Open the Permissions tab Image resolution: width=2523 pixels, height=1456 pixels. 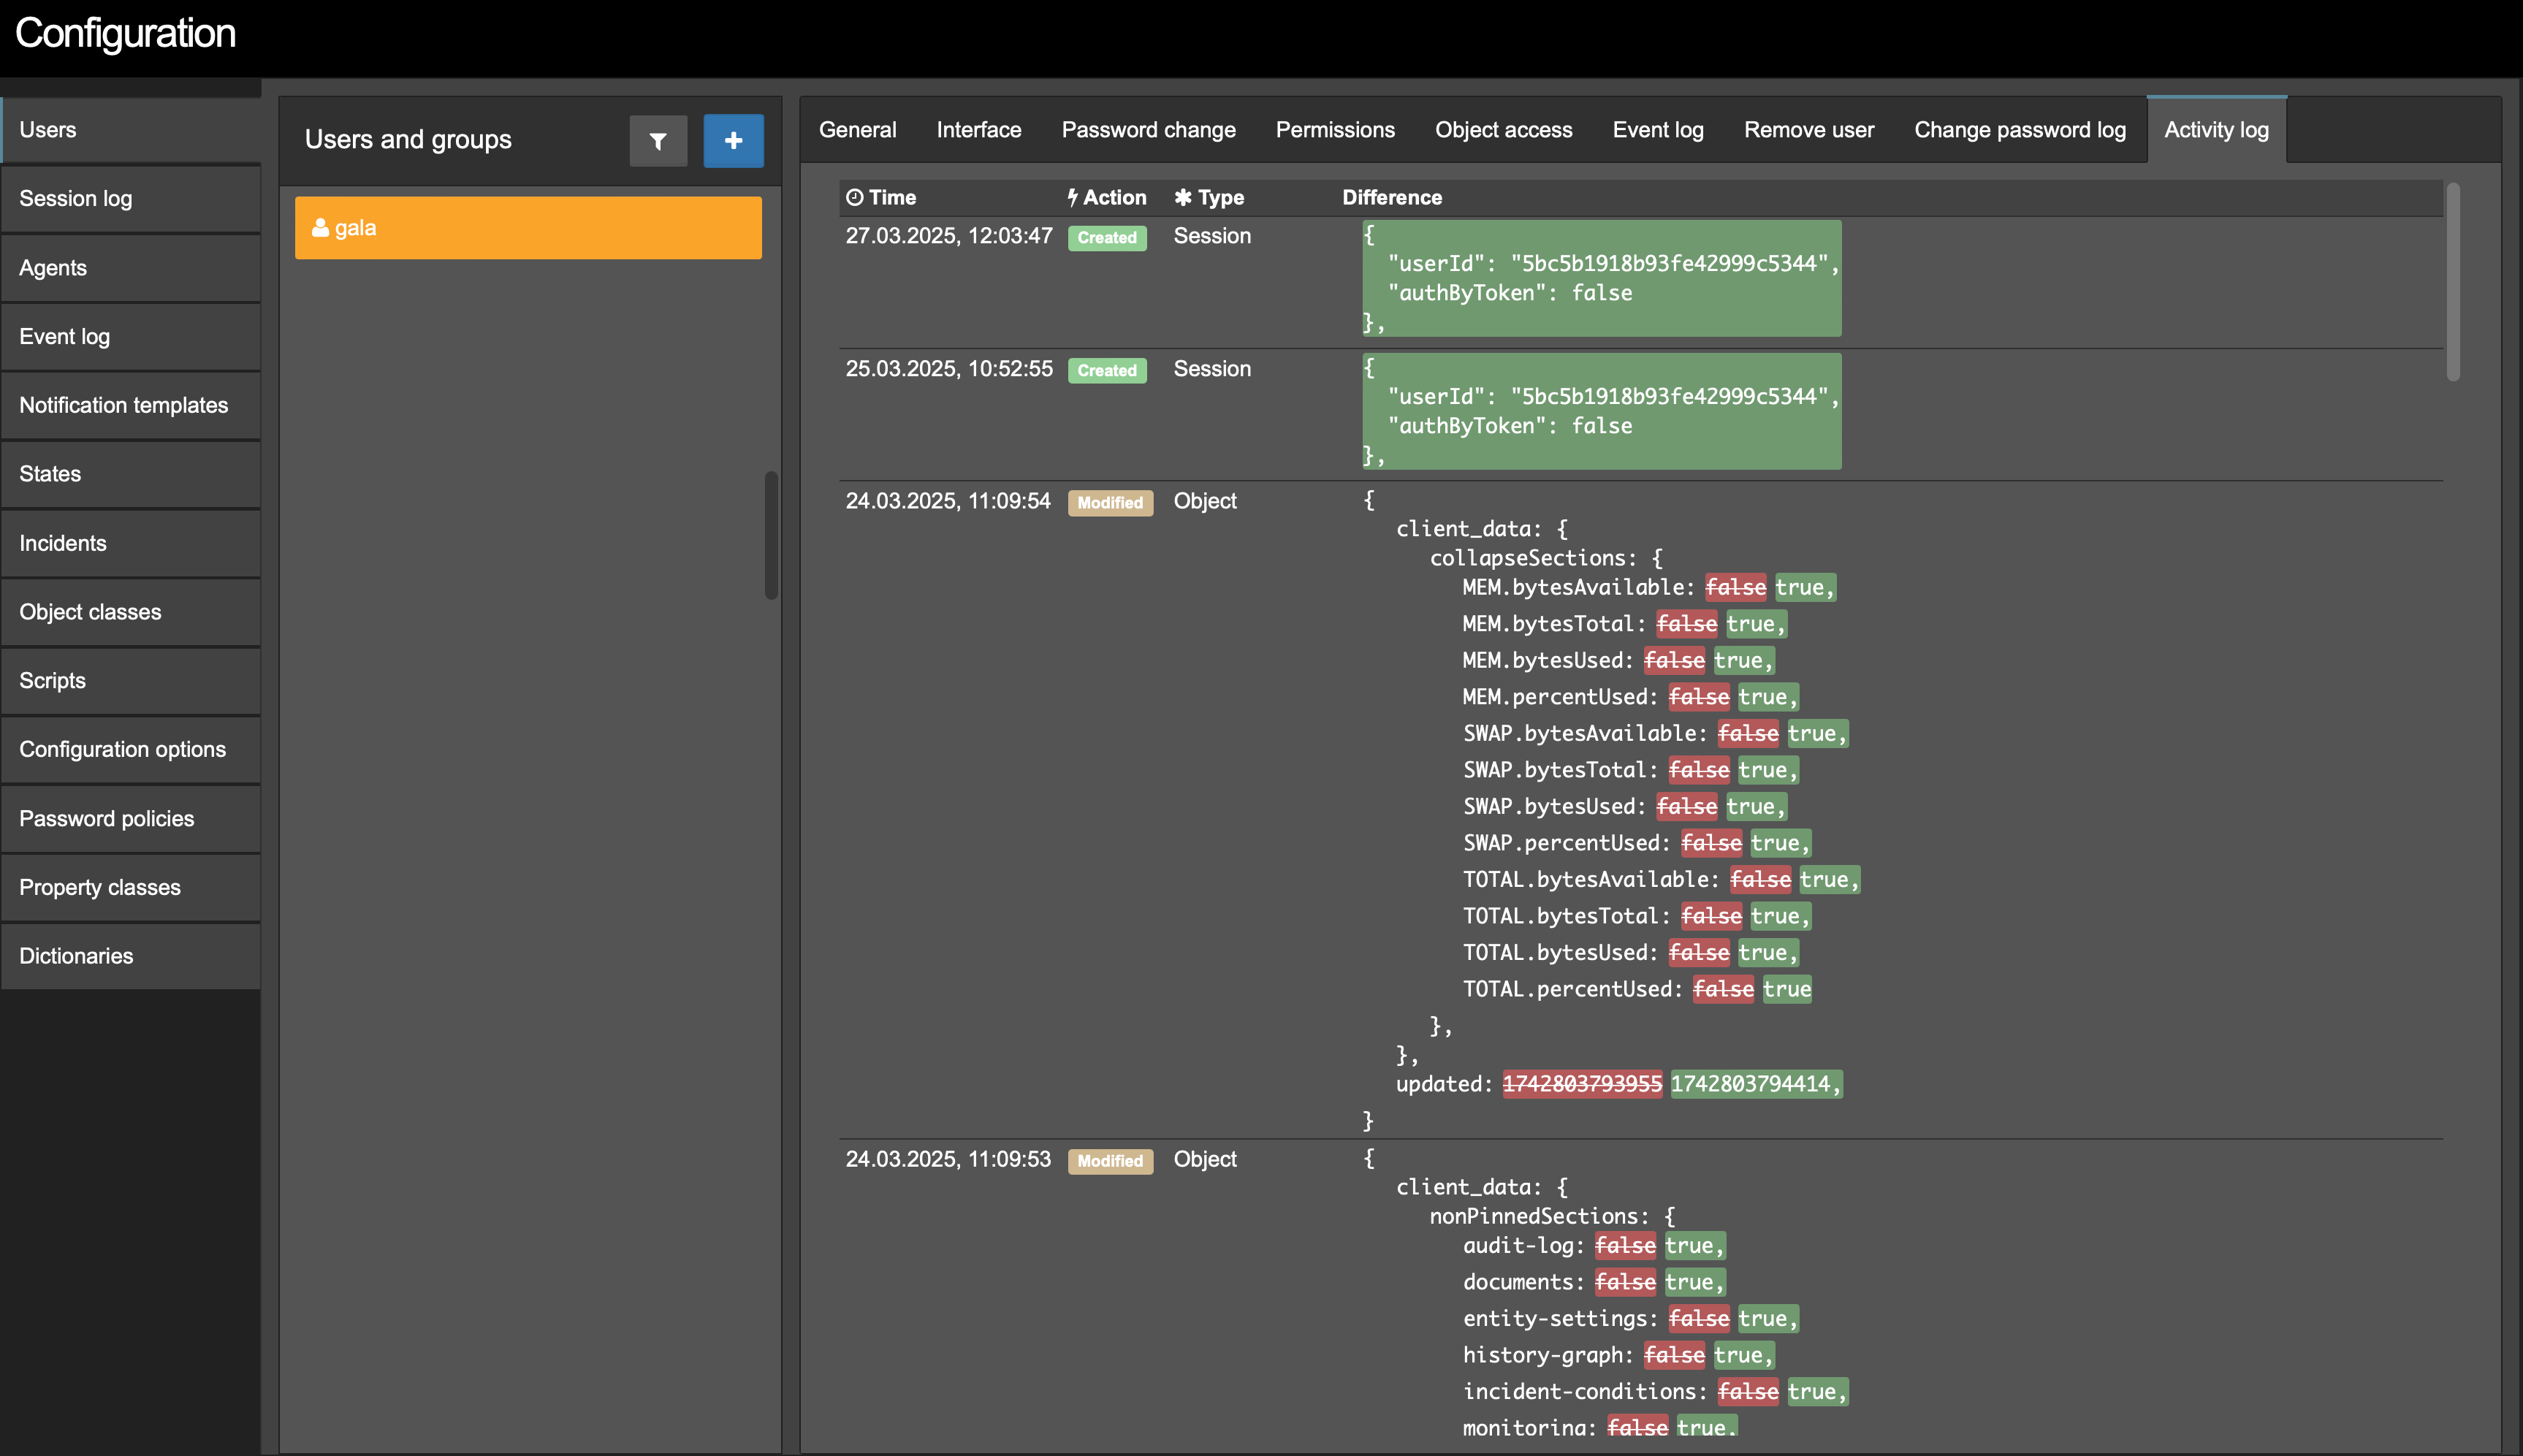click(1335, 130)
